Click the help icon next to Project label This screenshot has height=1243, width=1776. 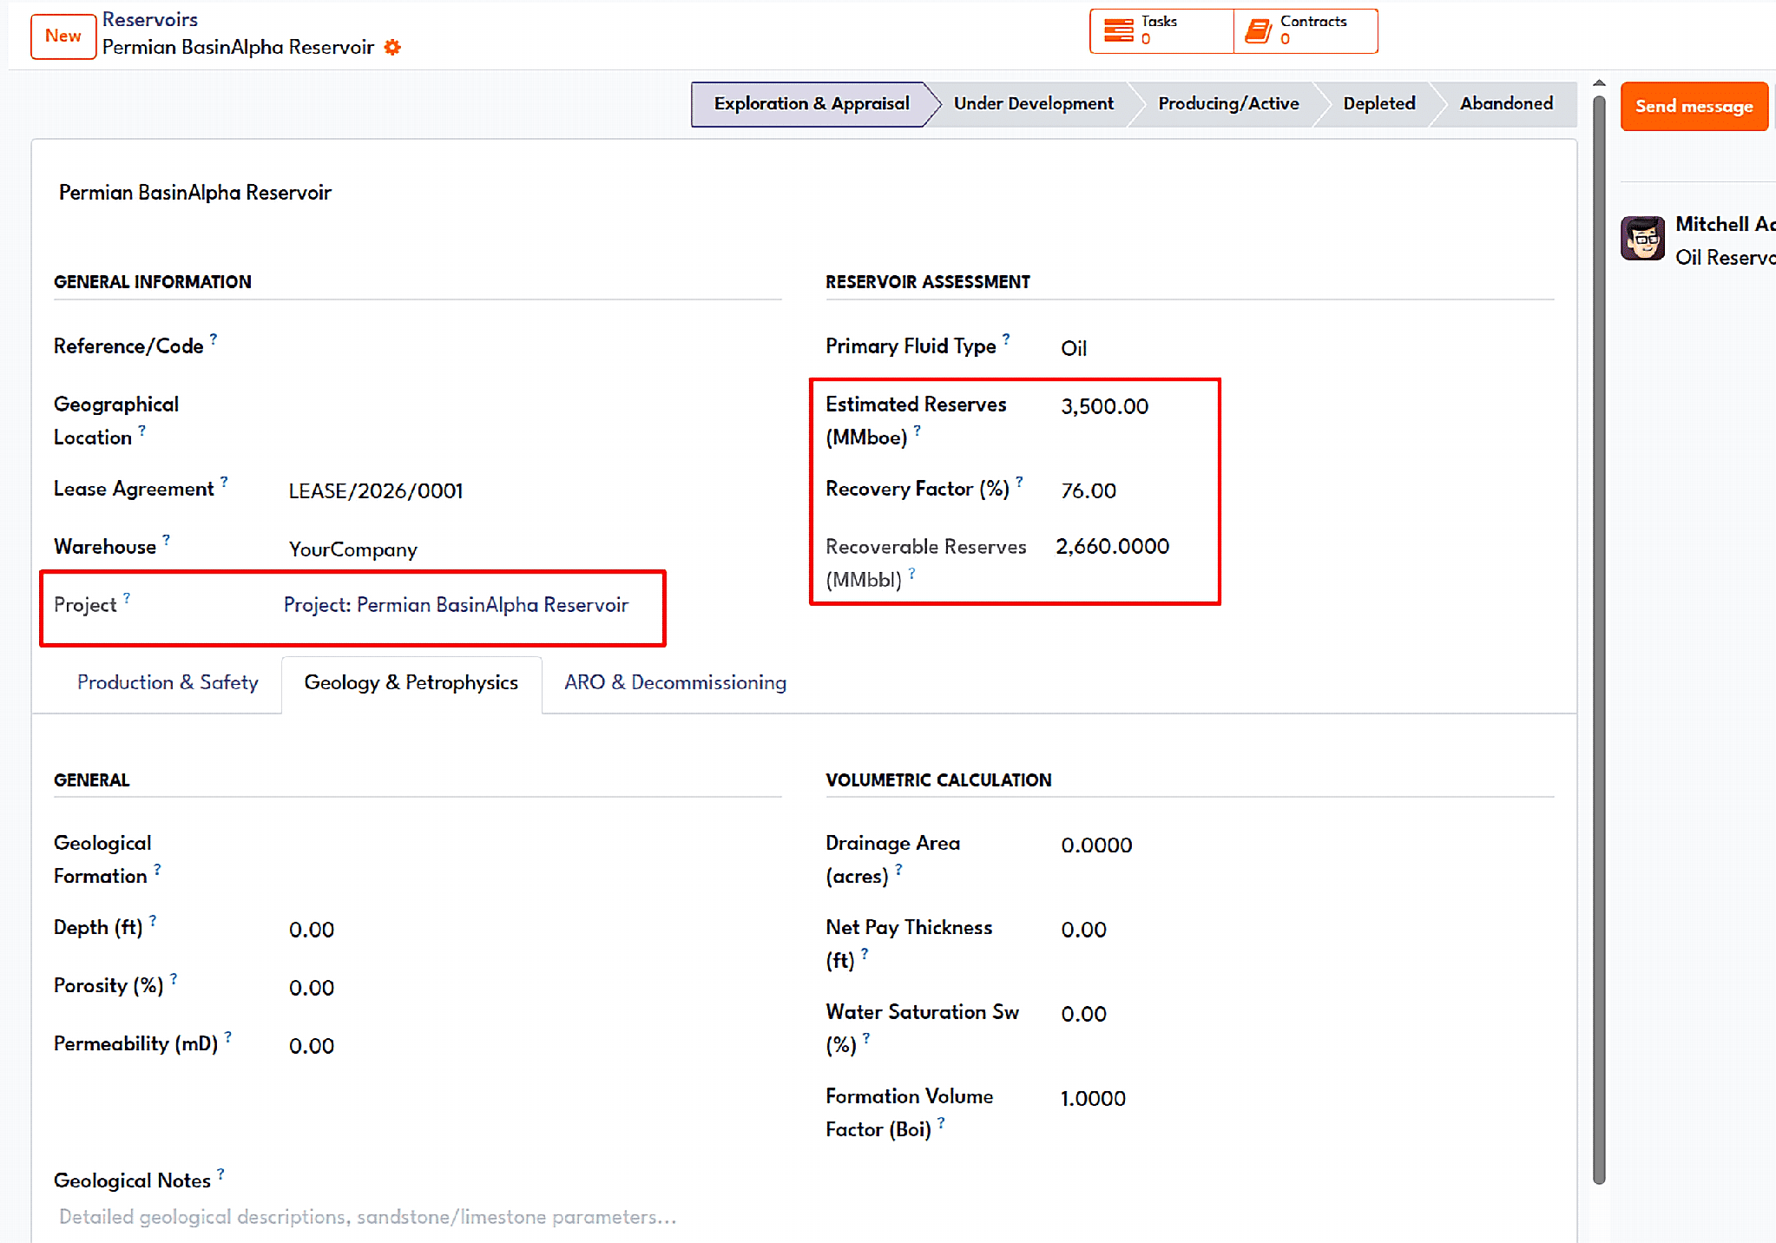(x=127, y=597)
